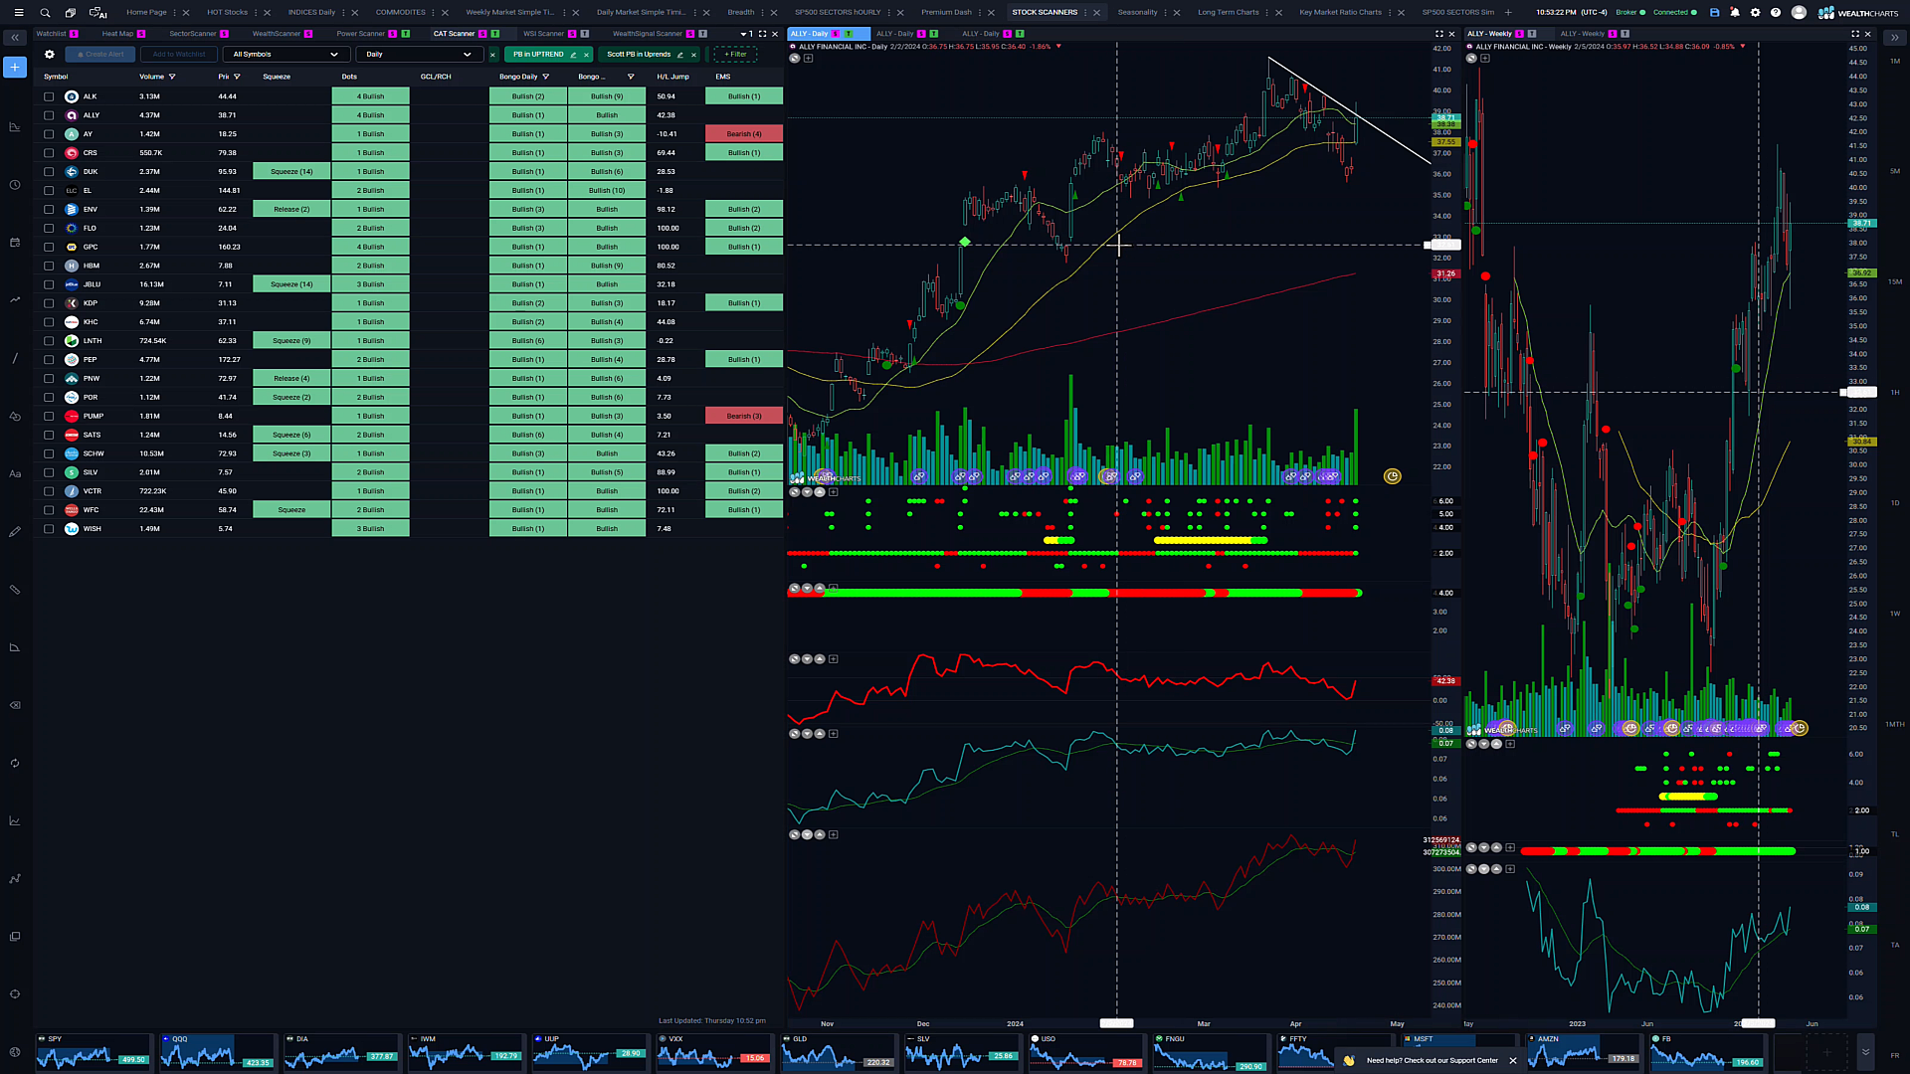Check the JBLU row checkbox
Screen dimensions: 1910x1074
49,284
